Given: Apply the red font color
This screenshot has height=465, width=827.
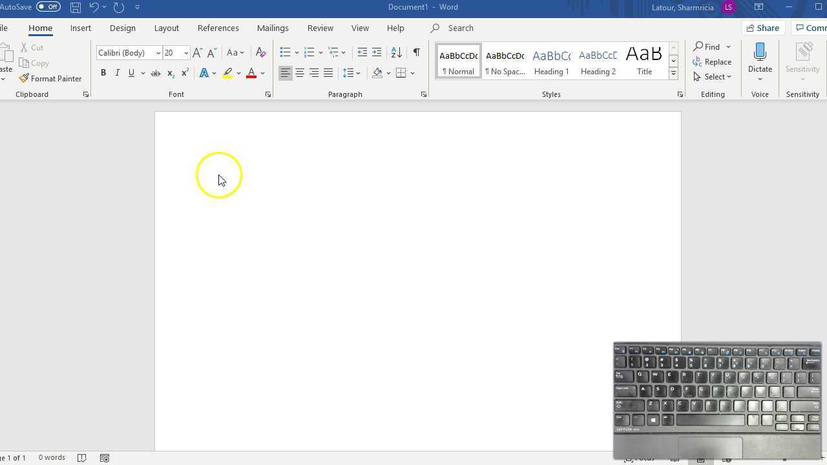Looking at the screenshot, I should coord(251,73).
